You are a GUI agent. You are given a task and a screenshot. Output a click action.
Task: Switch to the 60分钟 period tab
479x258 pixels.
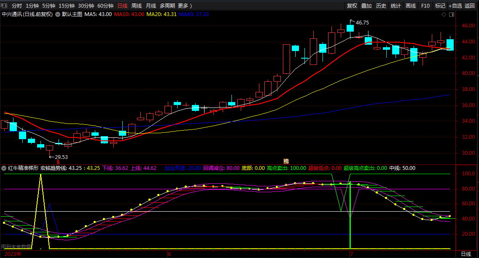tap(105, 6)
